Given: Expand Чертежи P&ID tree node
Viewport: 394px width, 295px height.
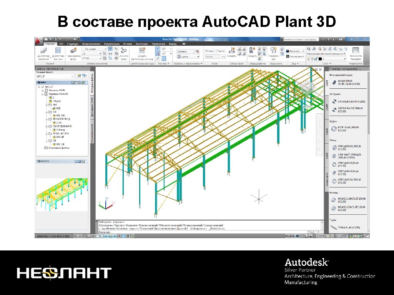Looking at the screenshot, I should coord(42,90).
